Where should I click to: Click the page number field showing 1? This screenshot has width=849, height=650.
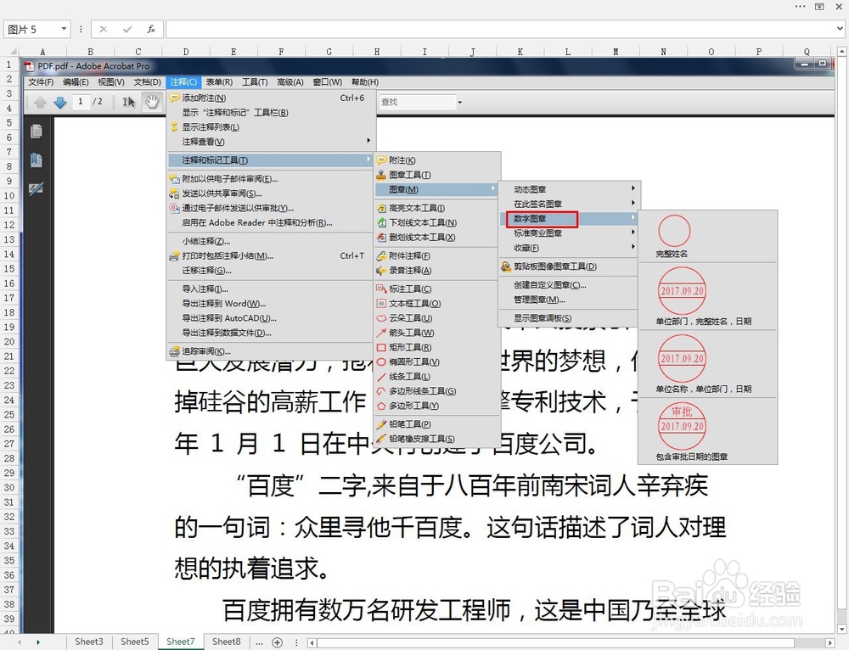tap(81, 101)
